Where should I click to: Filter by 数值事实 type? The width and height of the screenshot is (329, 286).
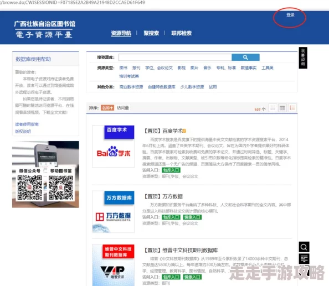point(249,67)
